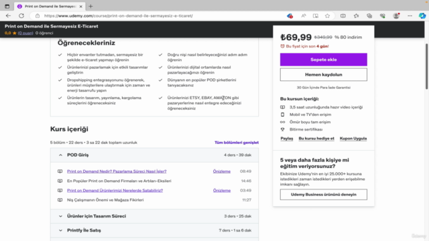Click video icon beside Niş Çalışmanın Önemi
The height and width of the screenshot is (241, 429).
tap(60, 200)
